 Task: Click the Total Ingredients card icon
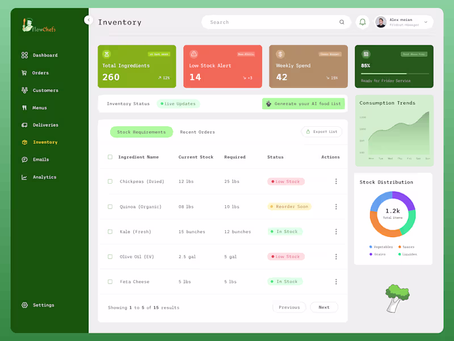107,54
